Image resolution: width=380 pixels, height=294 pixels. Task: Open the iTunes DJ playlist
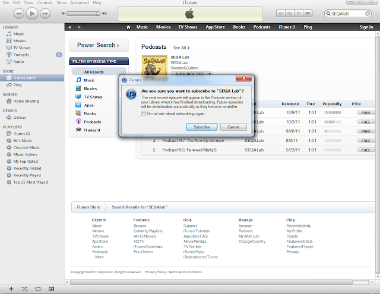coord(21,134)
